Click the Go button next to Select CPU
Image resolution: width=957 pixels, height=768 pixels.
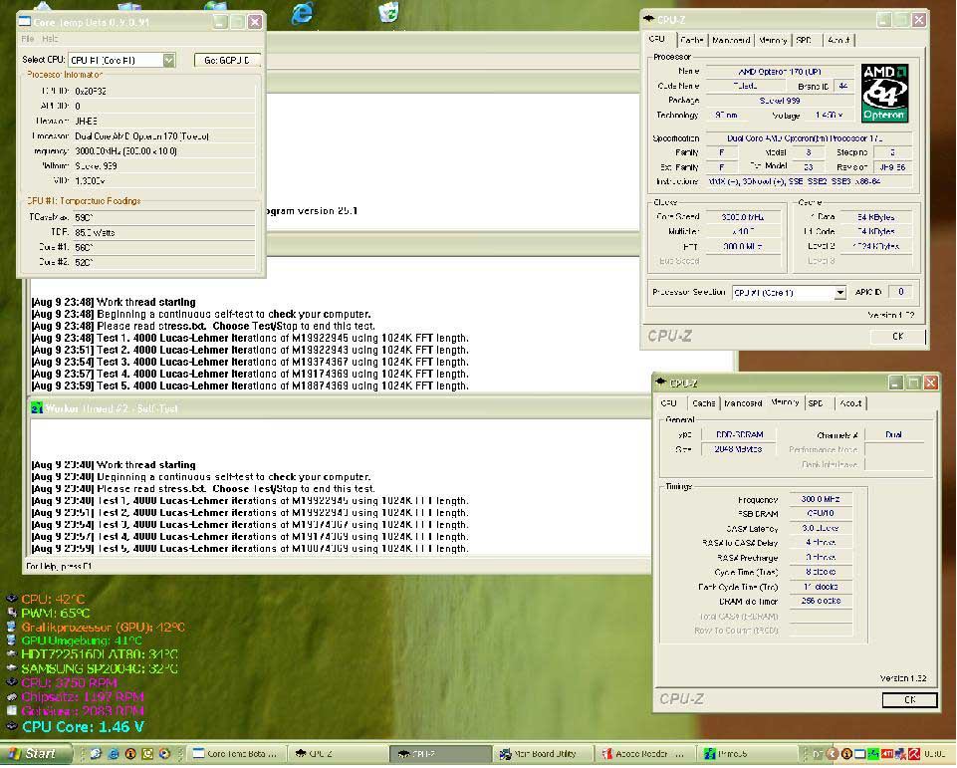pyautogui.click(x=227, y=60)
